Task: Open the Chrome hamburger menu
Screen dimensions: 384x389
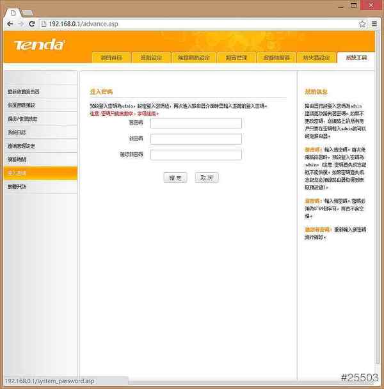Action: pyautogui.click(x=374, y=24)
